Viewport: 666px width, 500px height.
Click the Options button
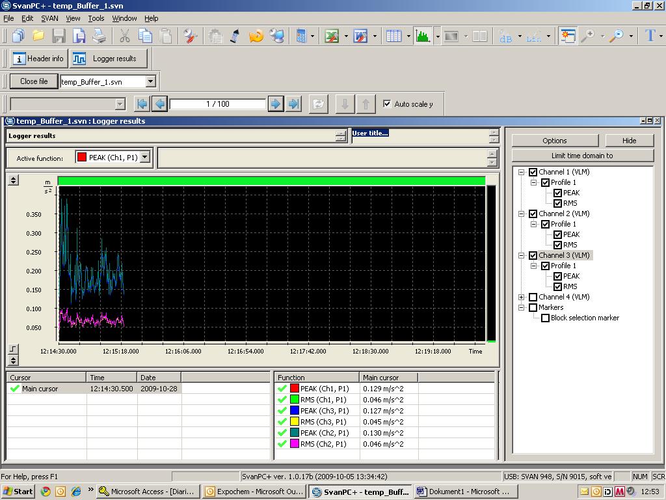pyautogui.click(x=555, y=141)
